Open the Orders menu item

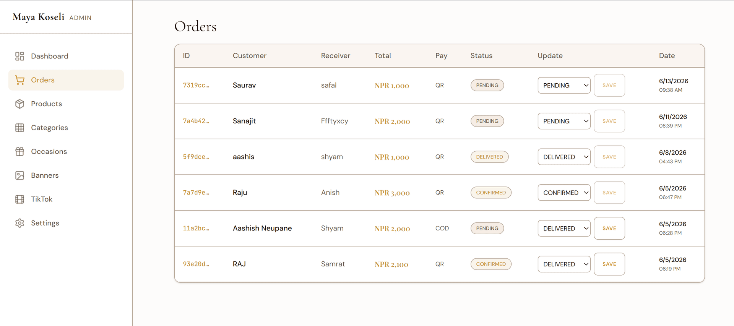click(x=66, y=80)
